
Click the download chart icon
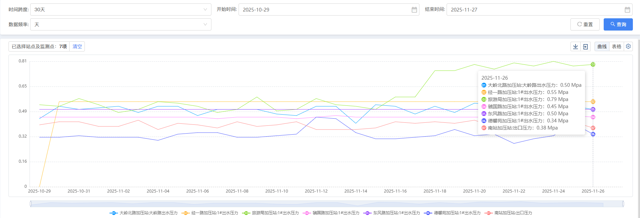(576, 47)
